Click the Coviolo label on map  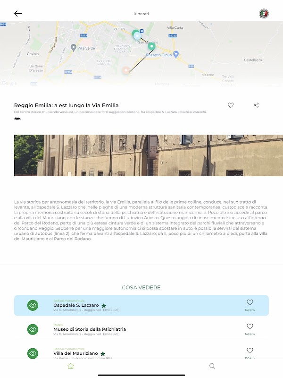[x=33, y=54]
